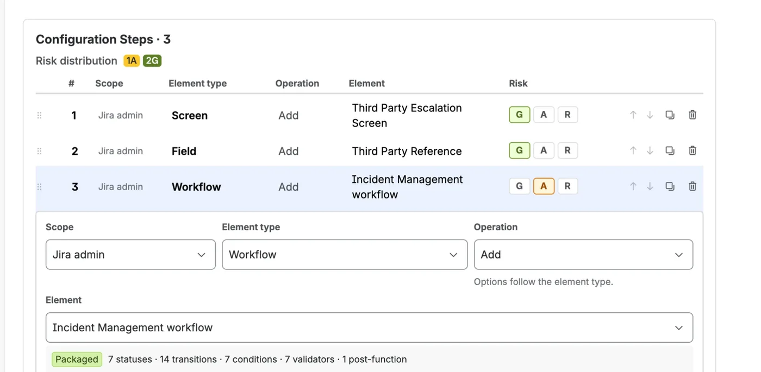Grab the drag handle of step 2
The height and width of the screenshot is (372, 761).
pos(39,151)
